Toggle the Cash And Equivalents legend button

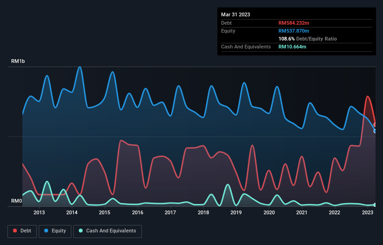pos(107,231)
